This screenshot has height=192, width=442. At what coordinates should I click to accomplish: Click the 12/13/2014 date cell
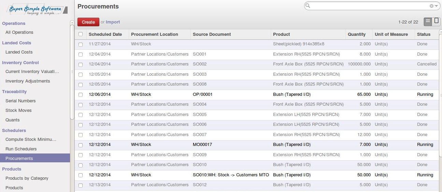click(x=100, y=185)
